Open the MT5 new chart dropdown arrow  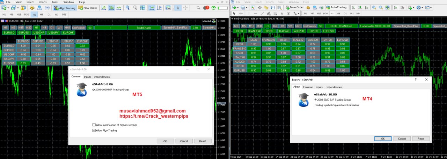click(8, 8)
